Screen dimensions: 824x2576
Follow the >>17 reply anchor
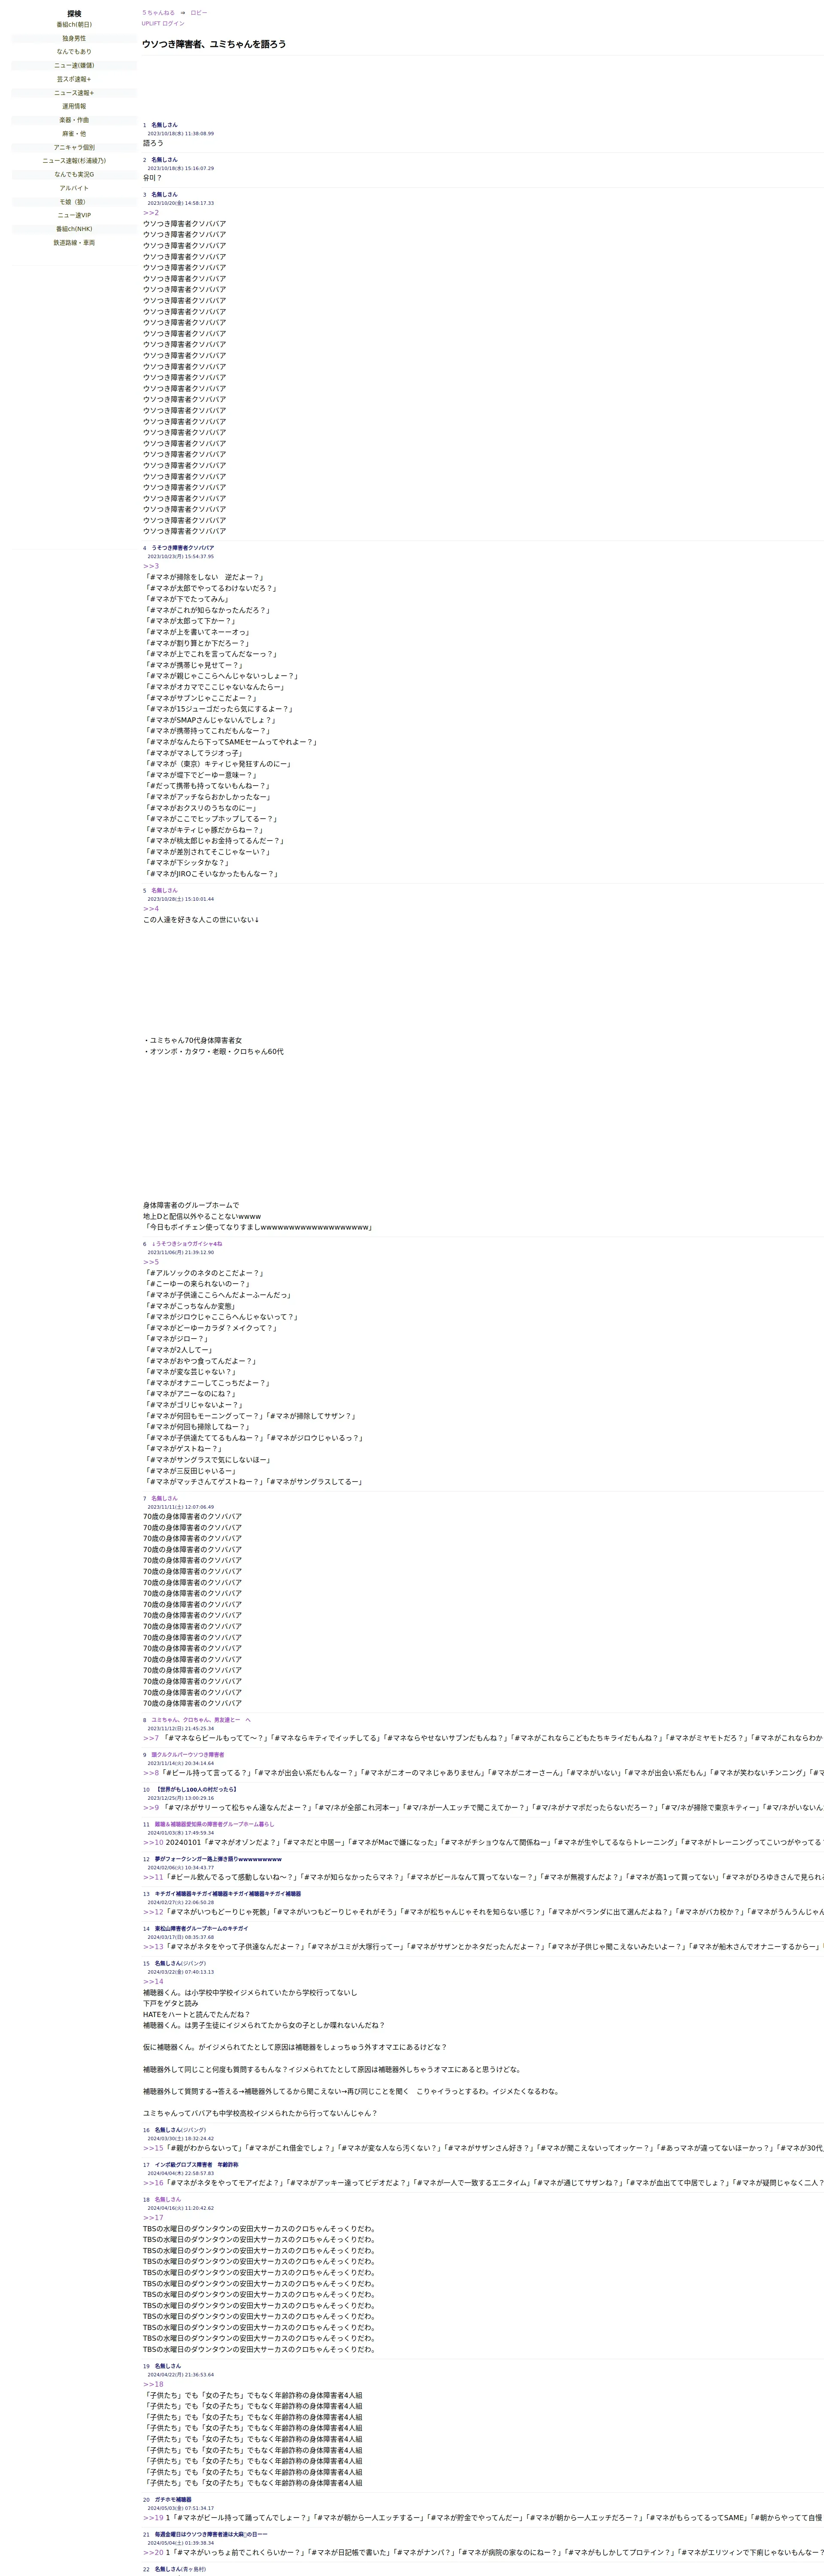(153, 2218)
